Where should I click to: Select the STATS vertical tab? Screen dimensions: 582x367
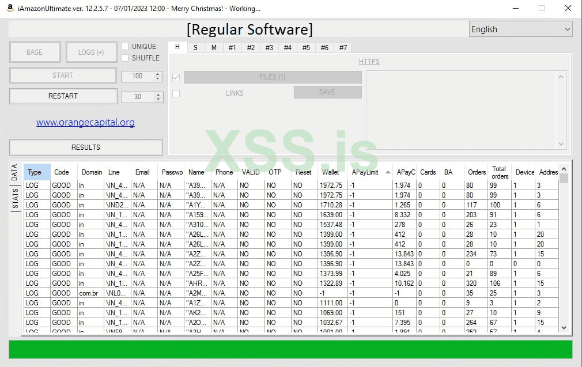point(16,199)
